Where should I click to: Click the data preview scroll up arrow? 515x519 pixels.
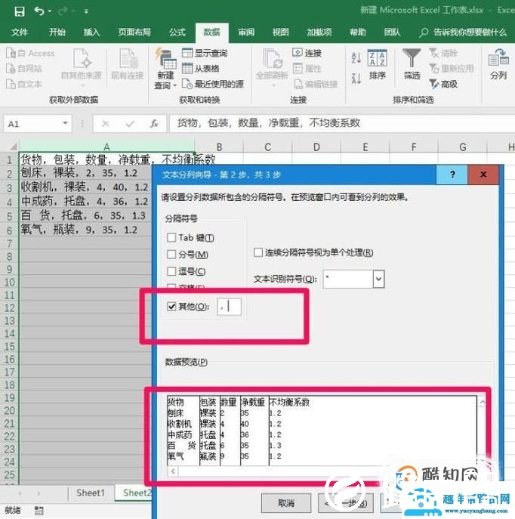[x=483, y=402]
